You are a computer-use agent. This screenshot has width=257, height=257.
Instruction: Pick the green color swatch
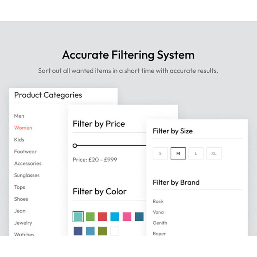pyautogui.click(x=90, y=216)
